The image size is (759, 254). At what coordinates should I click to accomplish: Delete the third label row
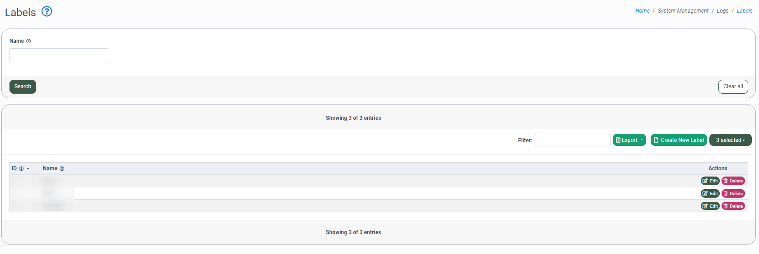(733, 206)
